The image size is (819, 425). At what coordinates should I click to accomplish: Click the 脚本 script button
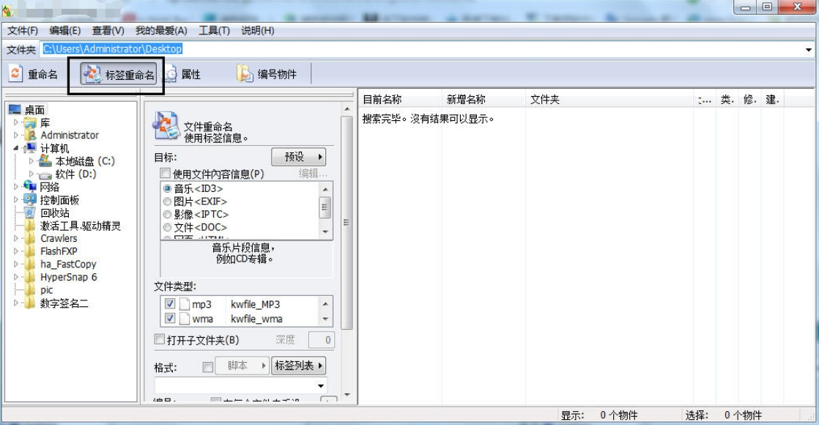pyautogui.click(x=242, y=366)
